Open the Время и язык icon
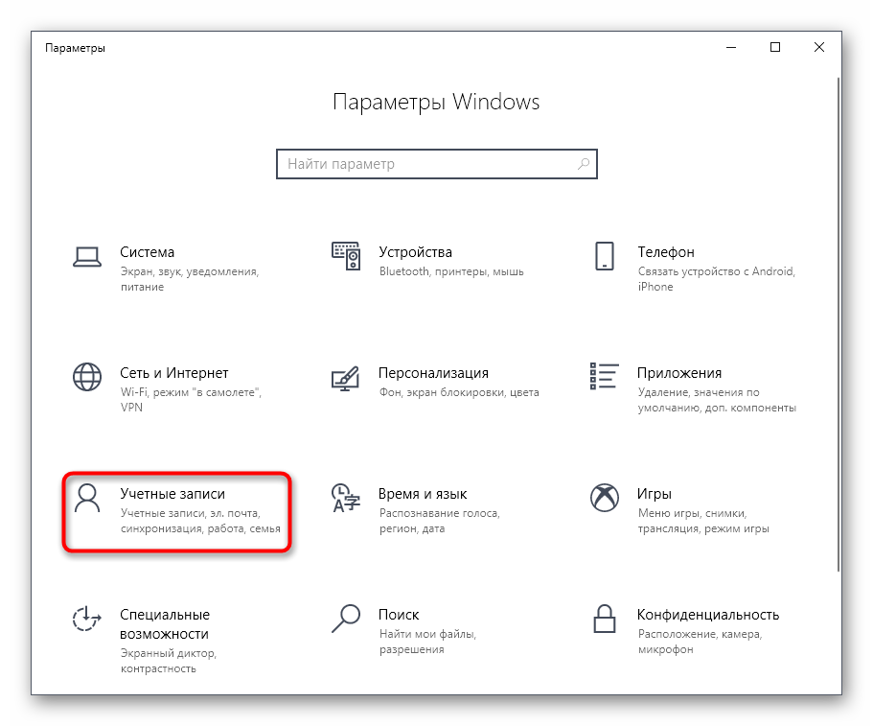Viewport: 873px width, 726px height. pyautogui.click(x=346, y=498)
